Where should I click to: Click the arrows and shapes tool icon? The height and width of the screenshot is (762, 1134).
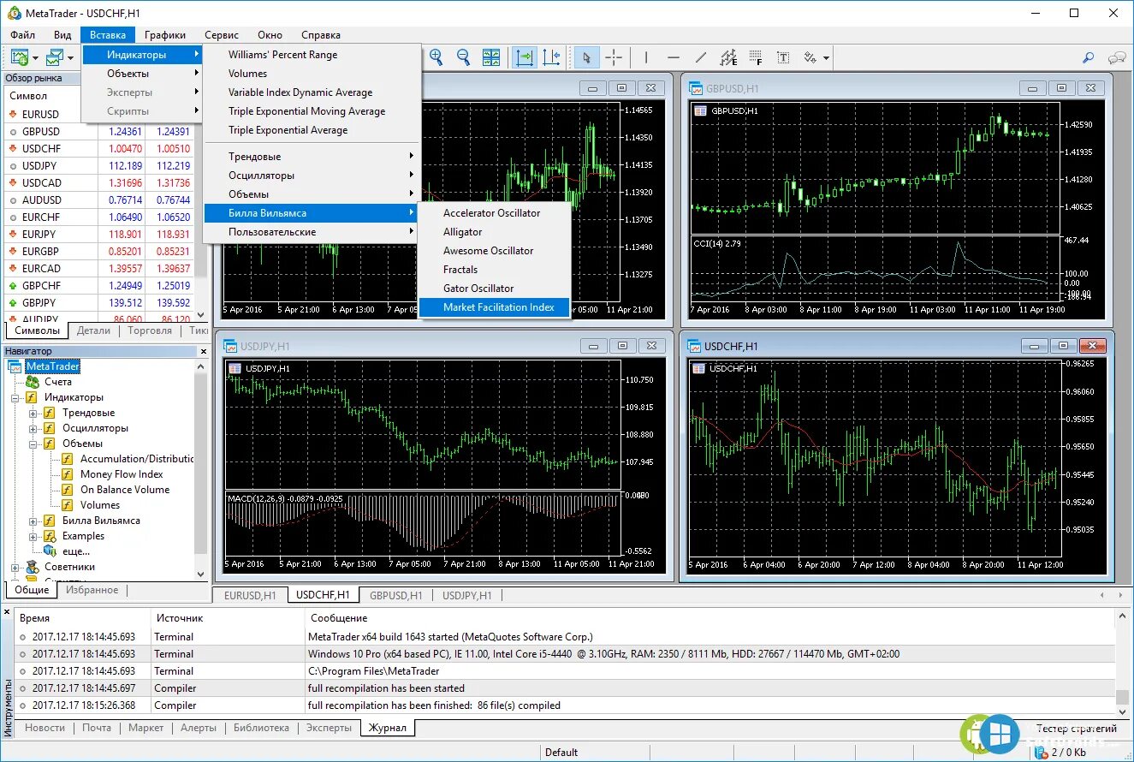(x=810, y=57)
